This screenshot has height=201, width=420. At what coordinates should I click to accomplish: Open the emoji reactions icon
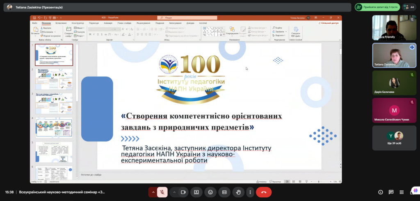[x=210, y=192]
